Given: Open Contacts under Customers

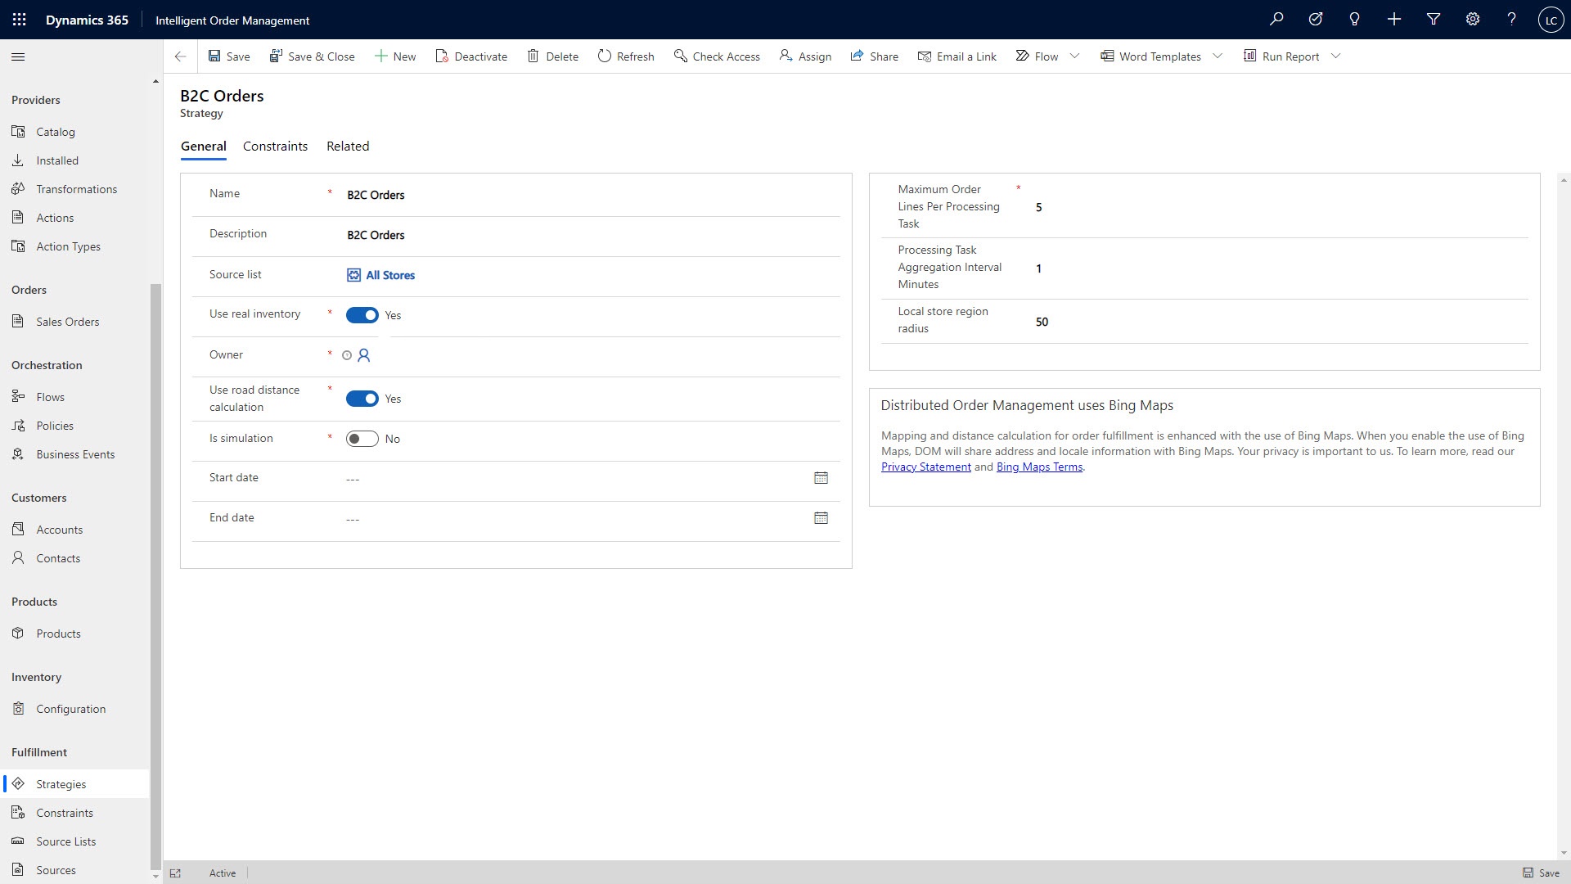Looking at the screenshot, I should pyautogui.click(x=75, y=558).
